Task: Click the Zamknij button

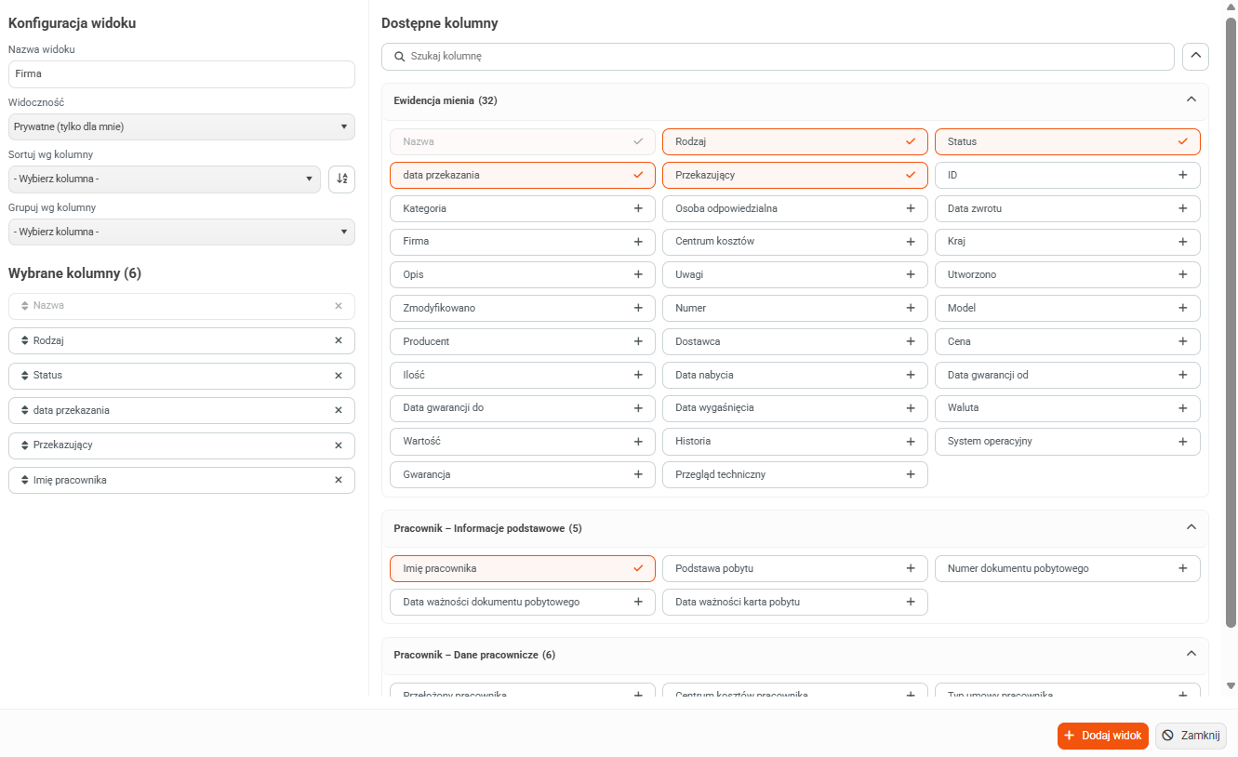Action: click(1191, 736)
